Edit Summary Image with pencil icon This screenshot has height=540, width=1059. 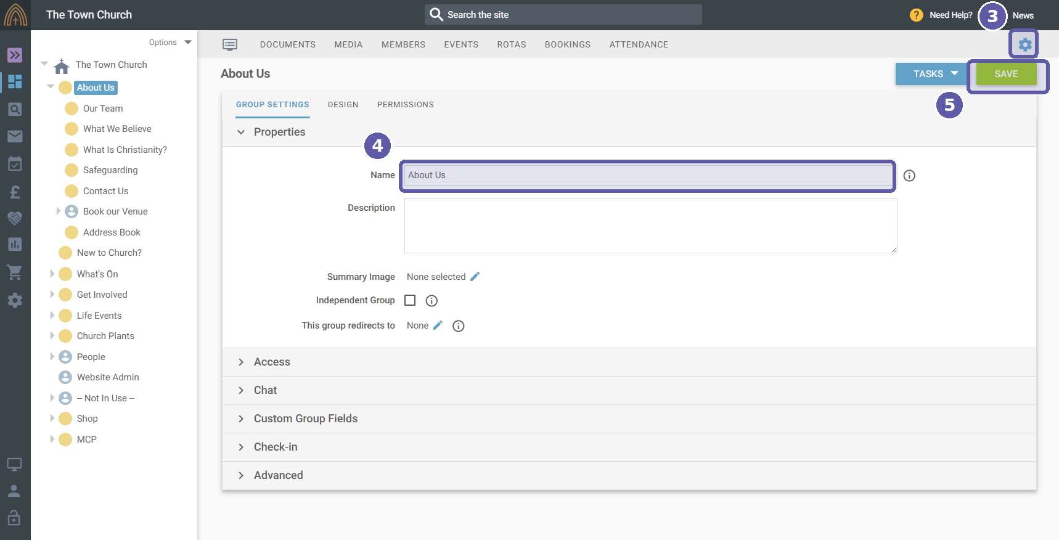pyautogui.click(x=475, y=277)
